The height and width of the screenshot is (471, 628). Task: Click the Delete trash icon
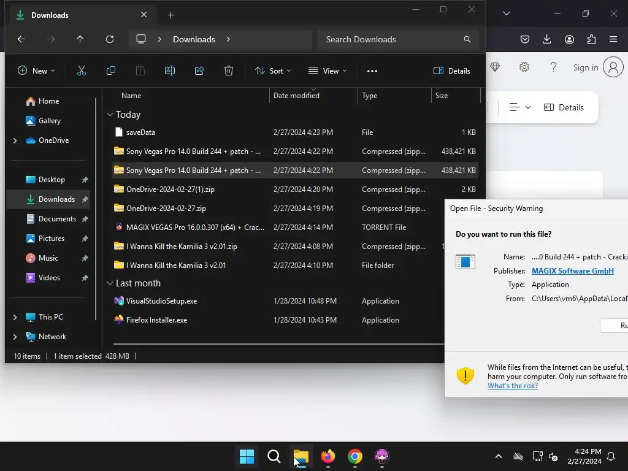tap(228, 71)
